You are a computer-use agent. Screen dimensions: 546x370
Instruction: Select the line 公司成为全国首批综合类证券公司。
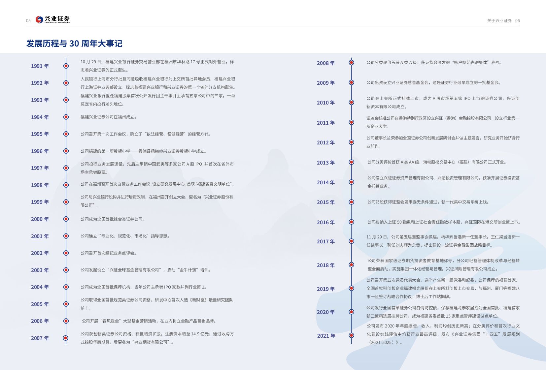[113, 219]
